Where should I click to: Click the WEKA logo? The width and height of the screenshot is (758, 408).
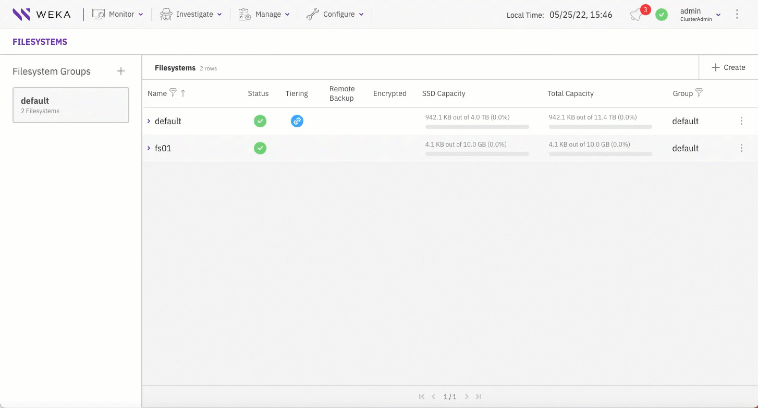tap(42, 15)
